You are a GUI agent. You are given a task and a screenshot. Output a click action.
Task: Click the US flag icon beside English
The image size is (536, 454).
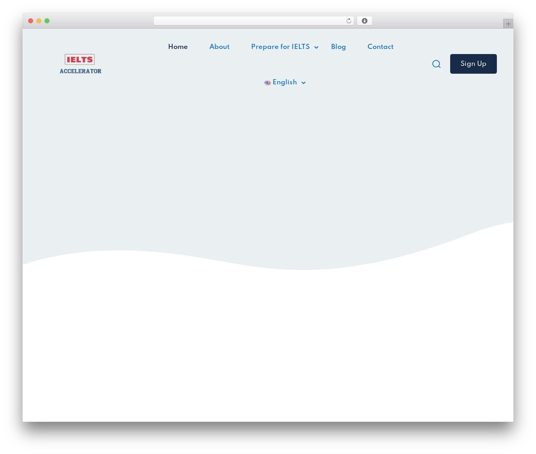267,83
